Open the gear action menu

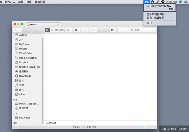tap(77, 30)
